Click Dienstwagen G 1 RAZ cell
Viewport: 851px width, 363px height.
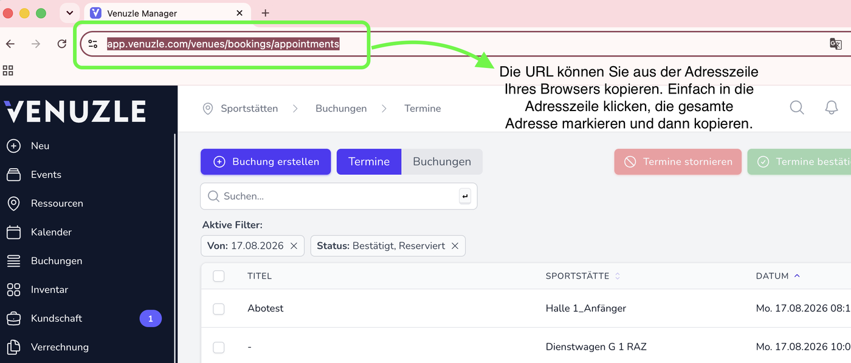(x=596, y=347)
